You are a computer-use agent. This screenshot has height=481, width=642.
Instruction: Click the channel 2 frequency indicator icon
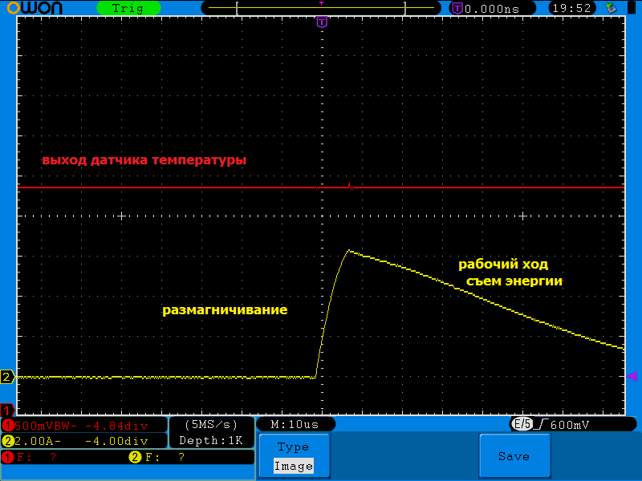click(135, 457)
